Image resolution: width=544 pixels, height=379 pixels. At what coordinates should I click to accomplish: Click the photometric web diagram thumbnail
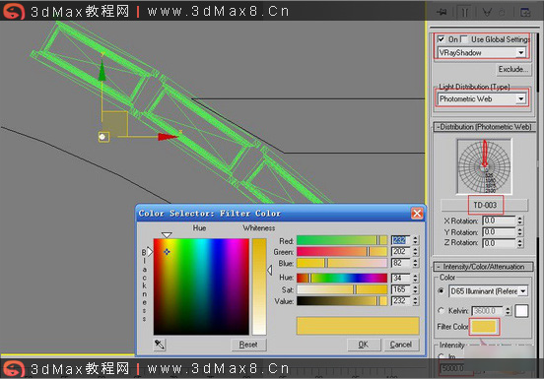pyautogui.click(x=484, y=166)
